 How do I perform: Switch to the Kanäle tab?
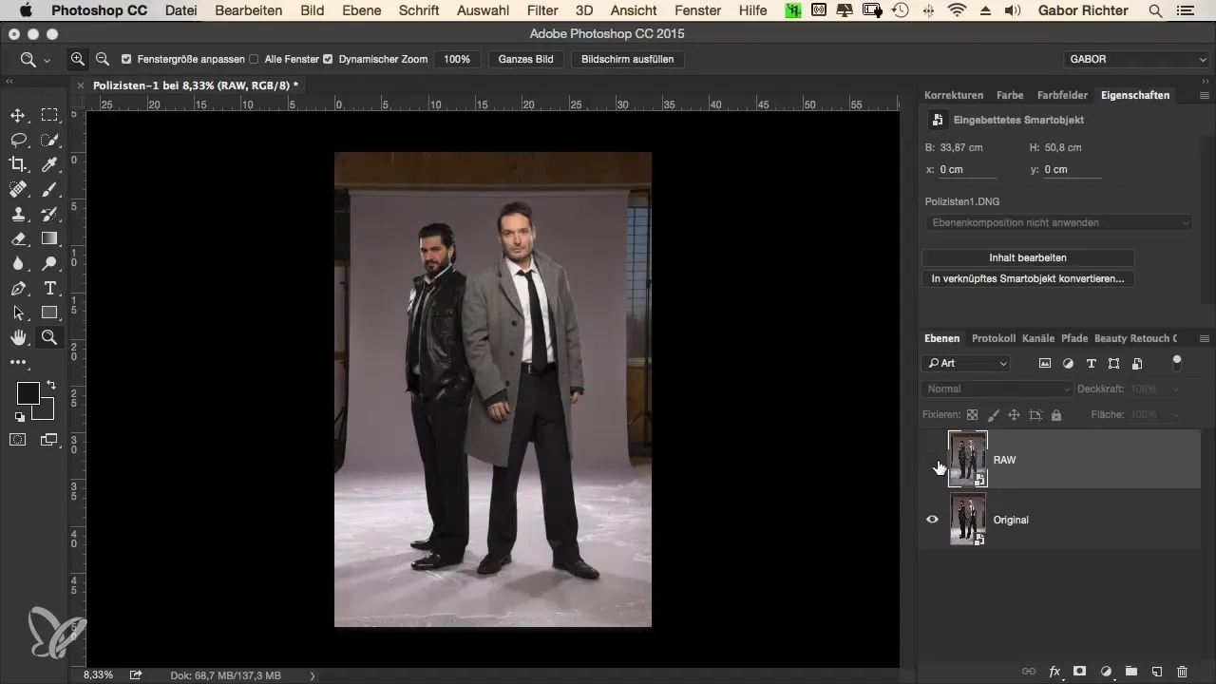coord(1038,338)
